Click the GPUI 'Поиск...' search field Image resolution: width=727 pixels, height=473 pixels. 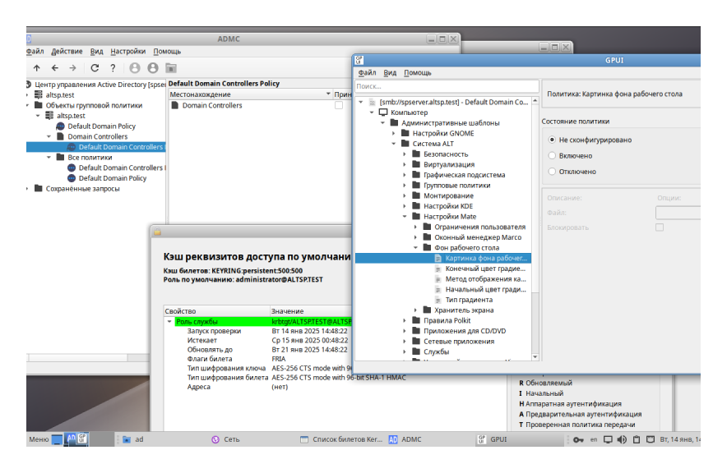point(447,86)
